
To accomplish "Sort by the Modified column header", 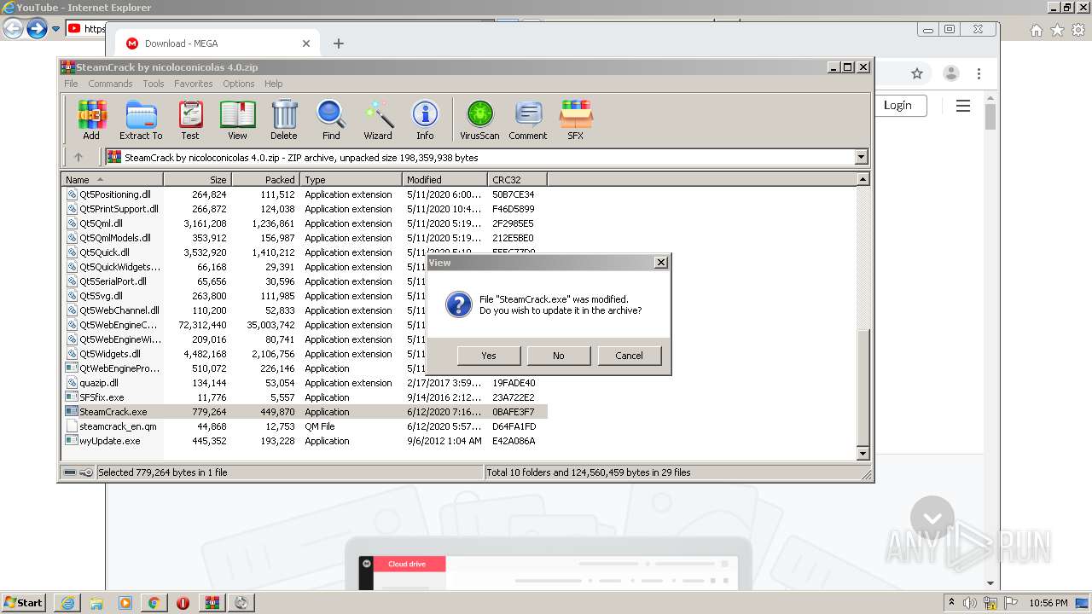I will click(x=444, y=180).
